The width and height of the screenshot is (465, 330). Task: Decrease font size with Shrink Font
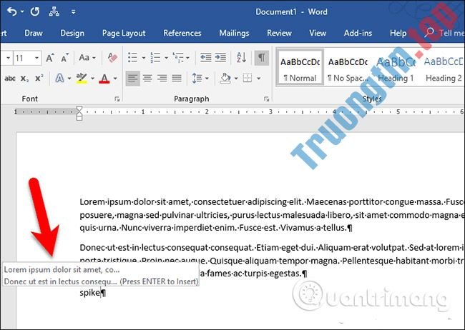click(x=64, y=58)
